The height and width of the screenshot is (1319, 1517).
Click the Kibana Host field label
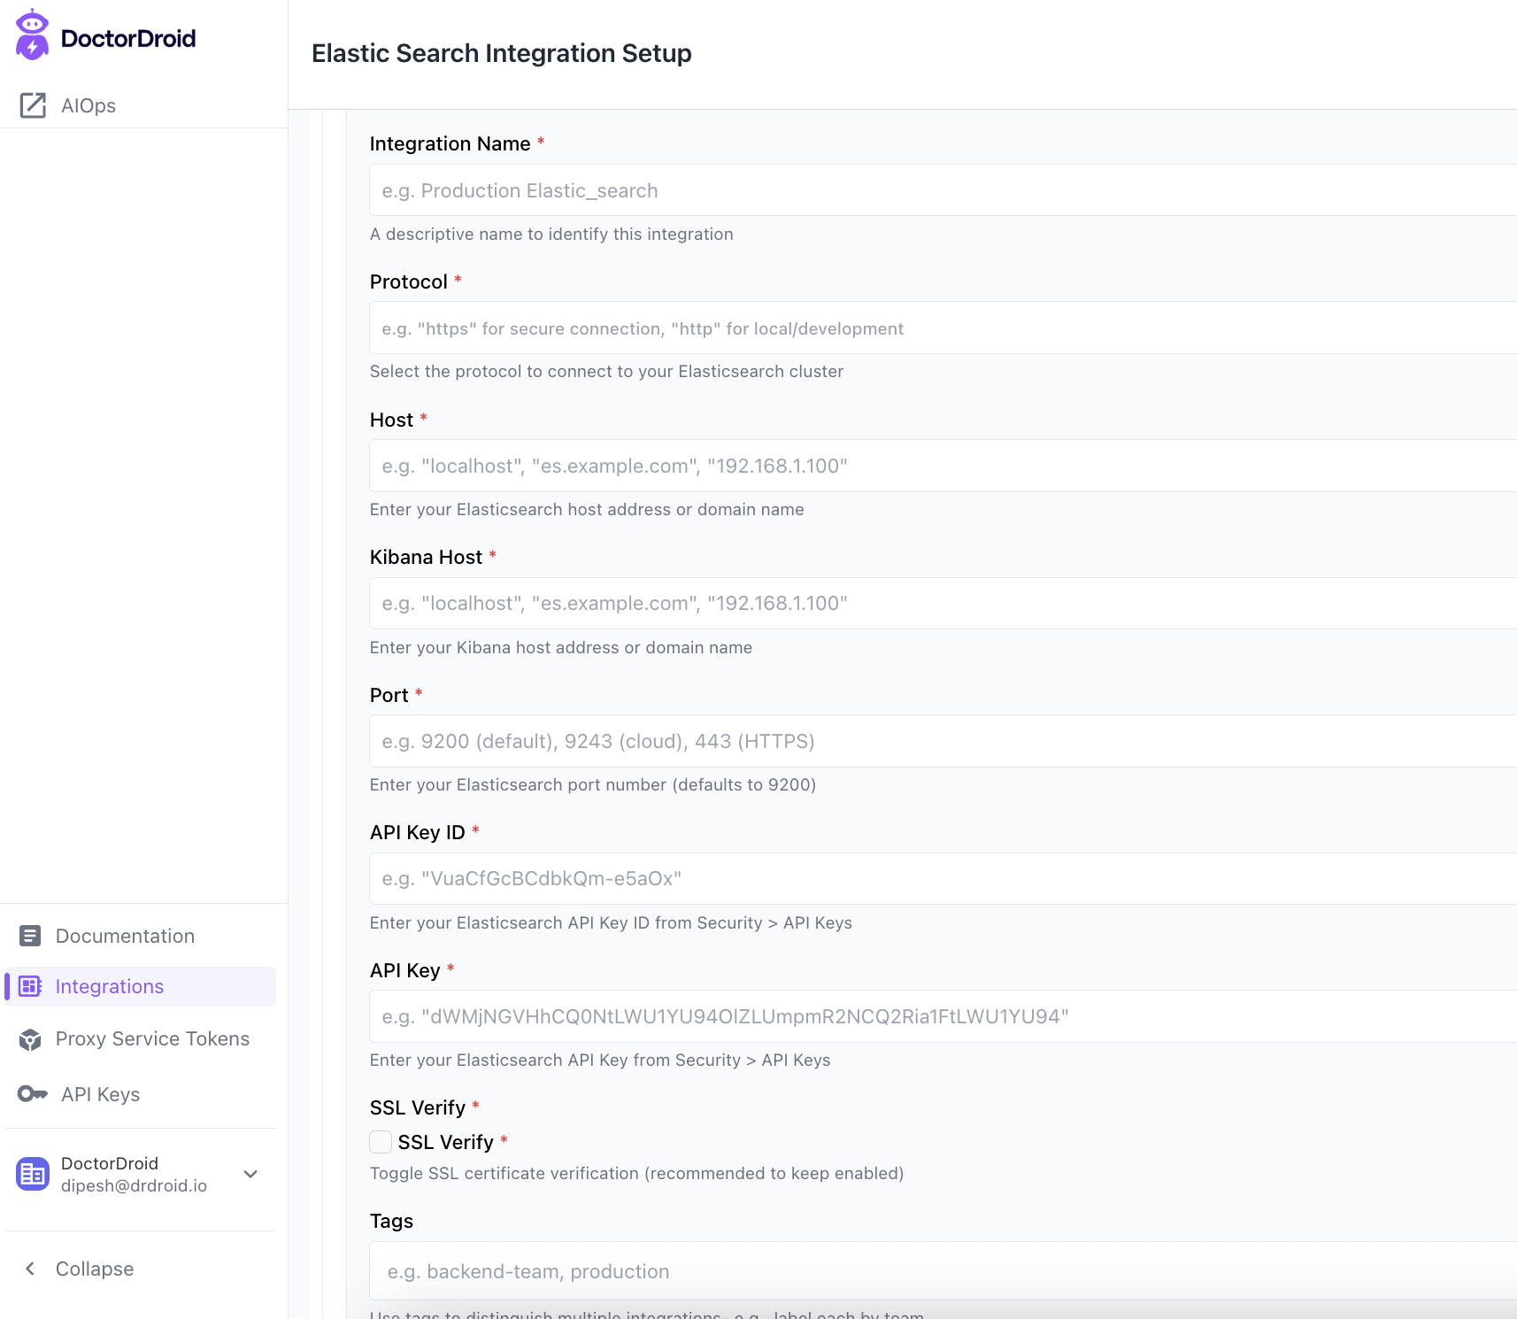click(427, 557)
